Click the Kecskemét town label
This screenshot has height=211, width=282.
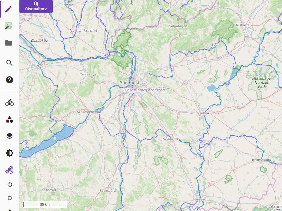[171, 139]
